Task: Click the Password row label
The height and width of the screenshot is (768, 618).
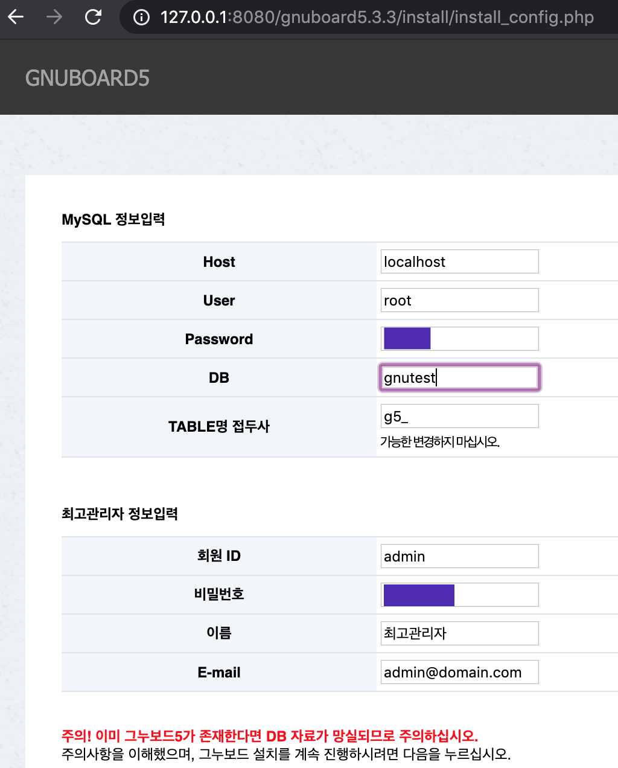Action: coord(219,339)
